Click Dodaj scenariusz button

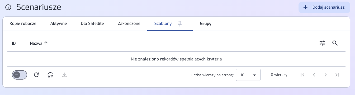pos(324,7)
